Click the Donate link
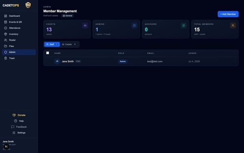Viewport: 244px width, 153px height. 19,115
